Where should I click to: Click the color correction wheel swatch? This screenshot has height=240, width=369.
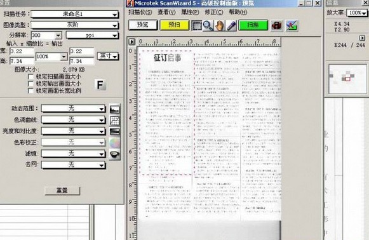tap(114, 143)
